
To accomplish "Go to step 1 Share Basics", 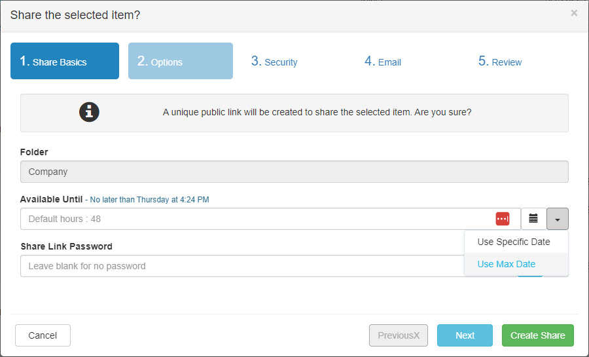I will 65,61.
